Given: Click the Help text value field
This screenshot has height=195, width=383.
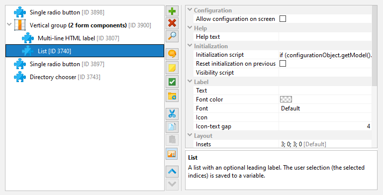Looking at the screenshot, I should (325, 37).
